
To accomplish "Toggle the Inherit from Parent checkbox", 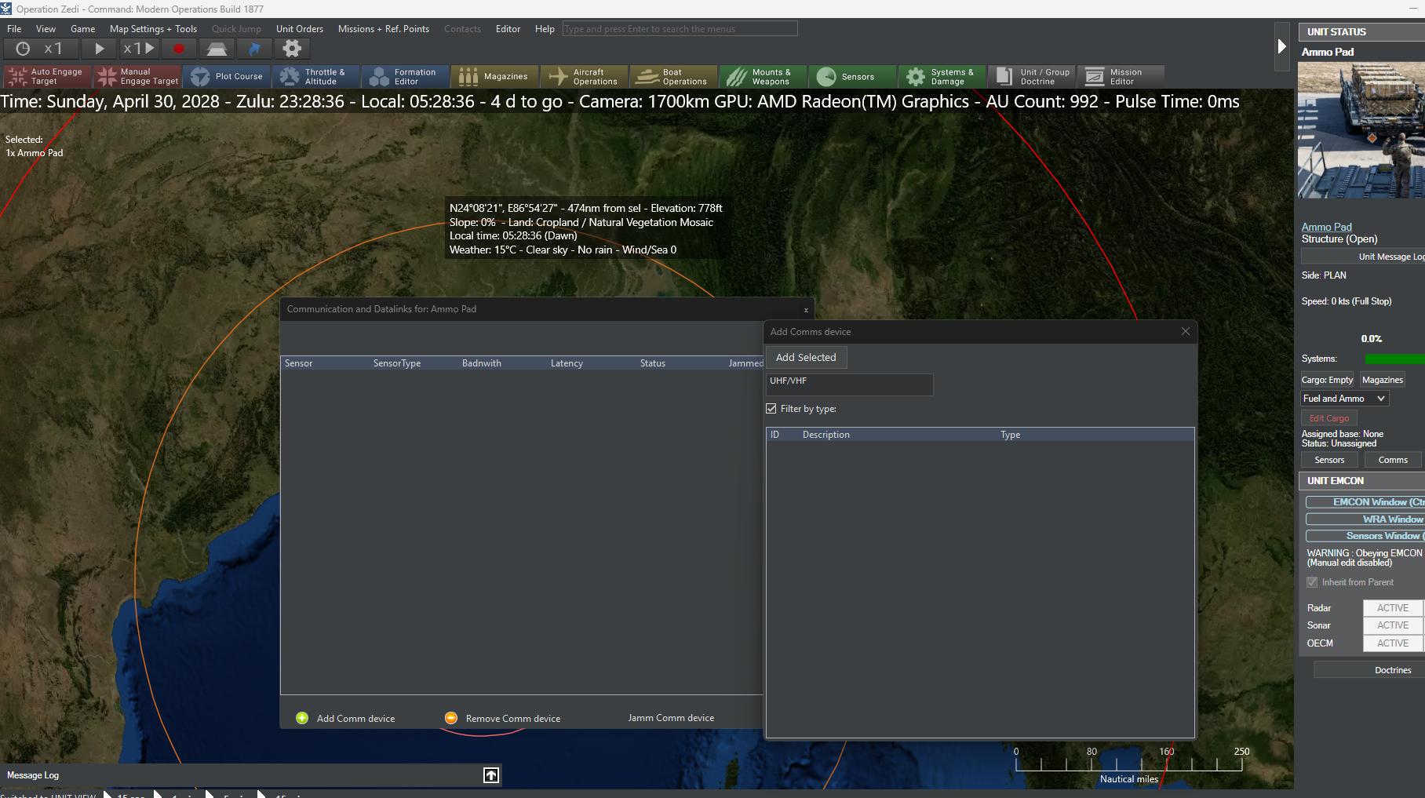I will (x=1312, y=582).
